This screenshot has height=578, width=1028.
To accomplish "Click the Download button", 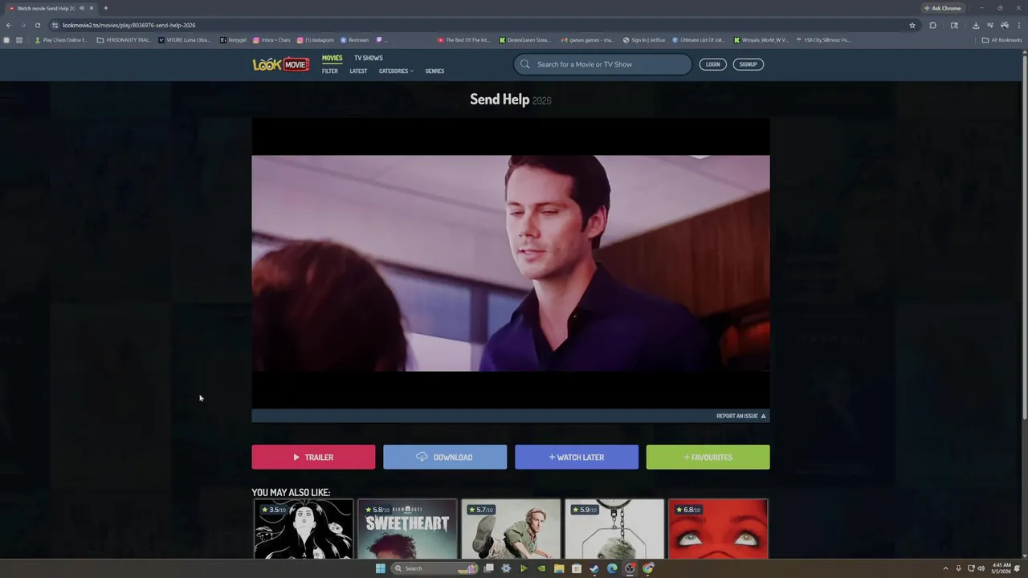I will click(x=445, y=457).
